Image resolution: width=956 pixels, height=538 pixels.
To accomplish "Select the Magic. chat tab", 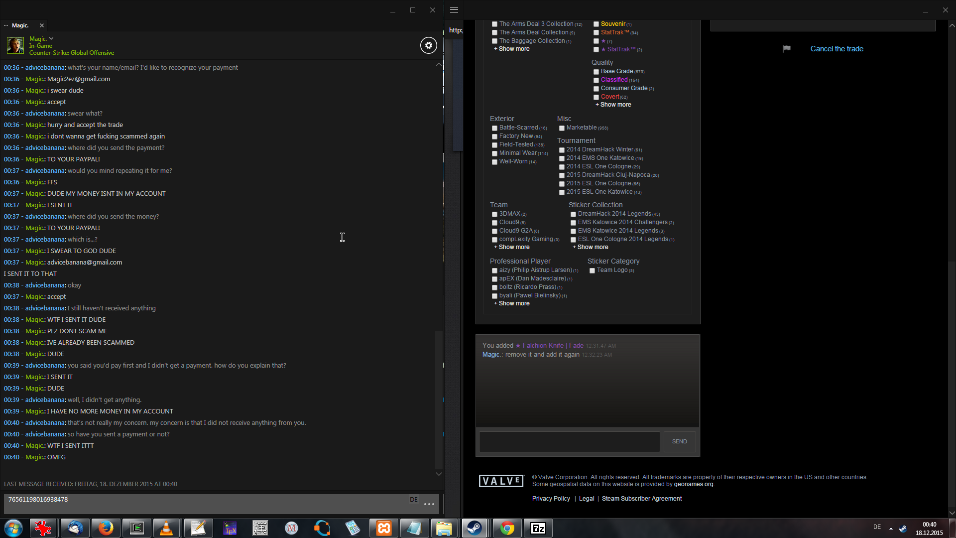I will pos(20,25).
